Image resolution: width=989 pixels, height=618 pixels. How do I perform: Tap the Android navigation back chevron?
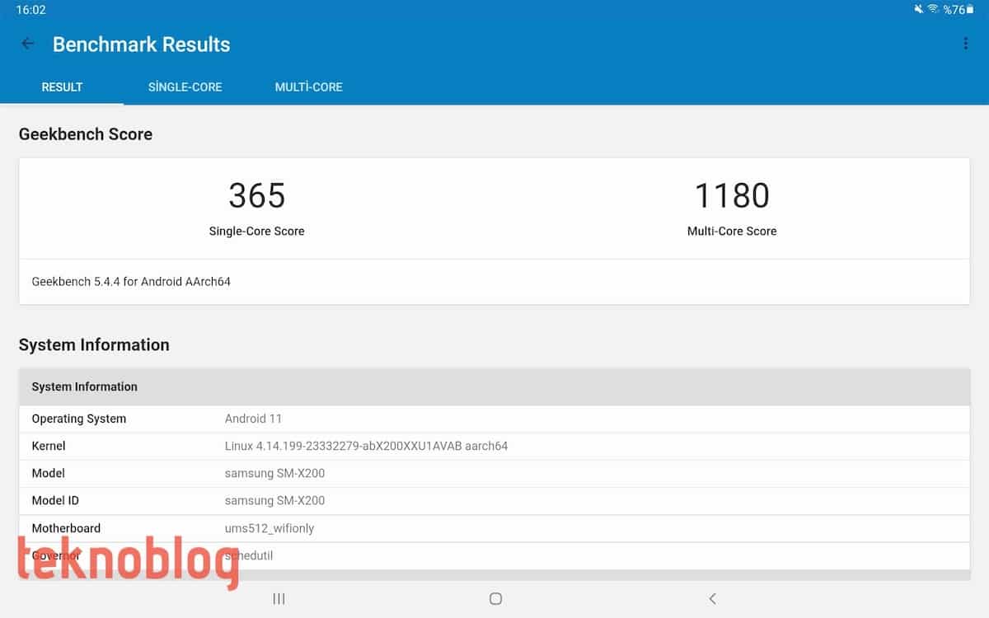click(713, 599)
